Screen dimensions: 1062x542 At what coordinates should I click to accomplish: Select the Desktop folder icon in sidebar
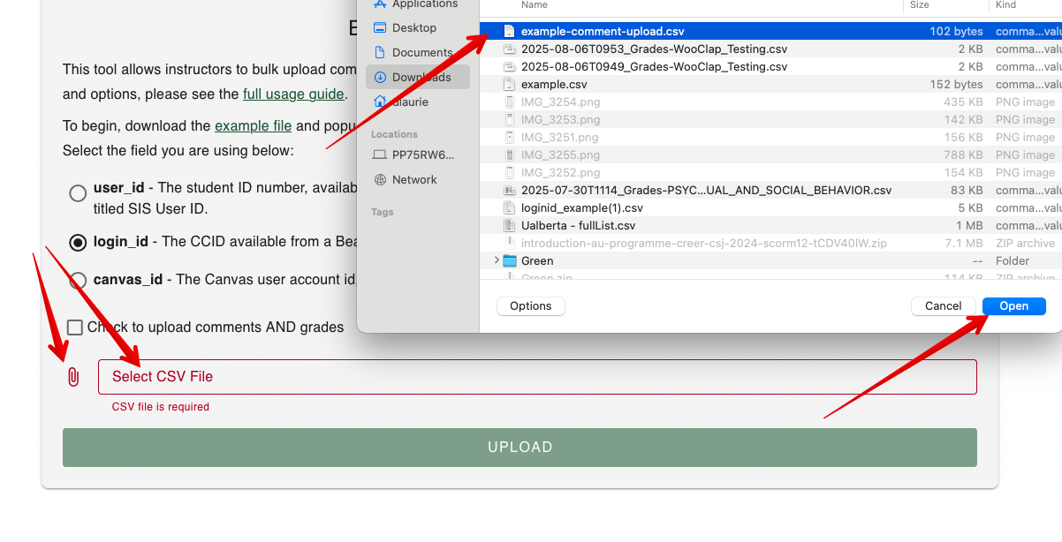pos(380,28)
